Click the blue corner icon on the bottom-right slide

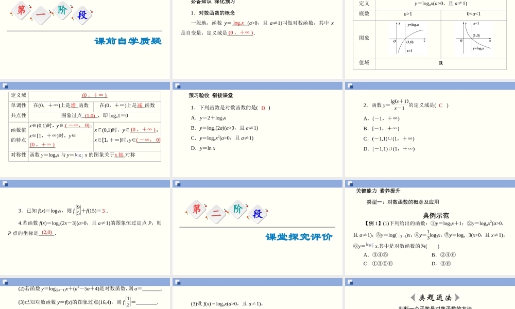point(349,283)
